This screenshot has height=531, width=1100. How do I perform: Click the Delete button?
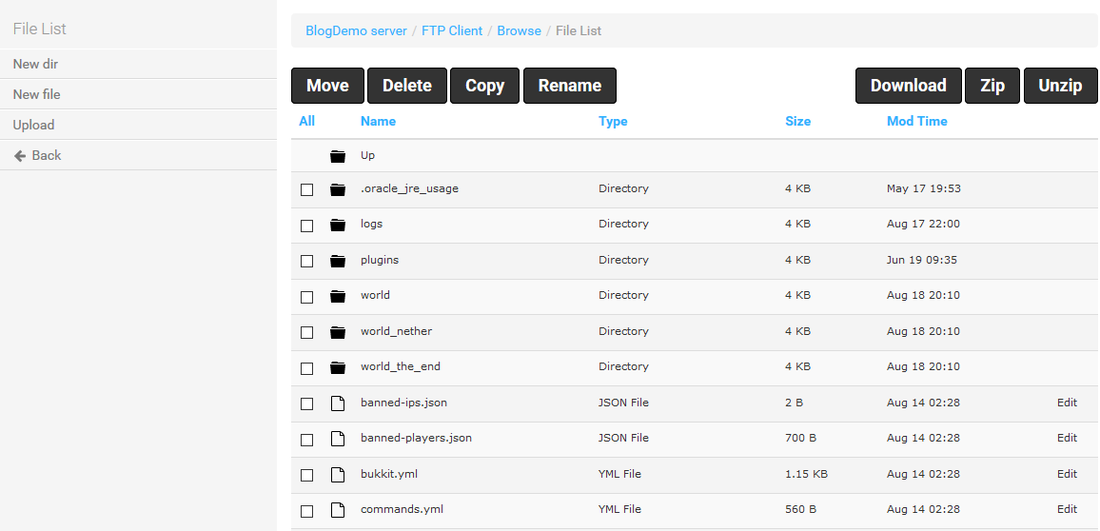(x=407, y=86)
